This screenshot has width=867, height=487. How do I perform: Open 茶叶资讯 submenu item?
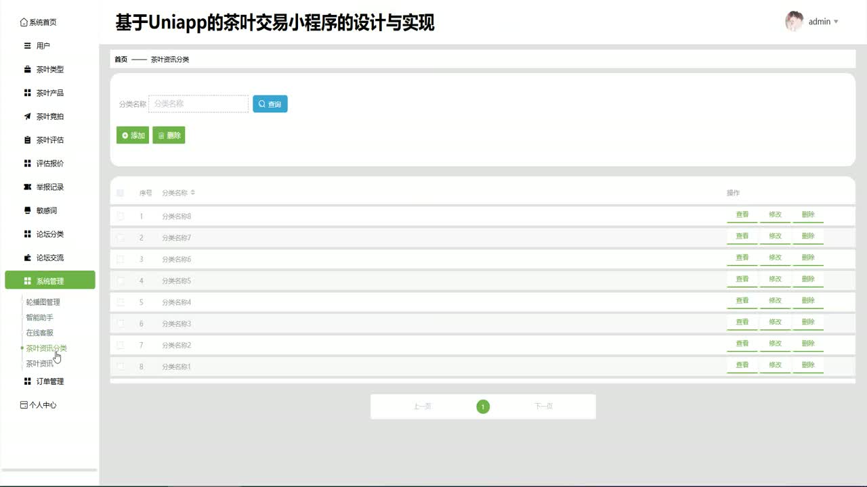[x=39, y=364]
